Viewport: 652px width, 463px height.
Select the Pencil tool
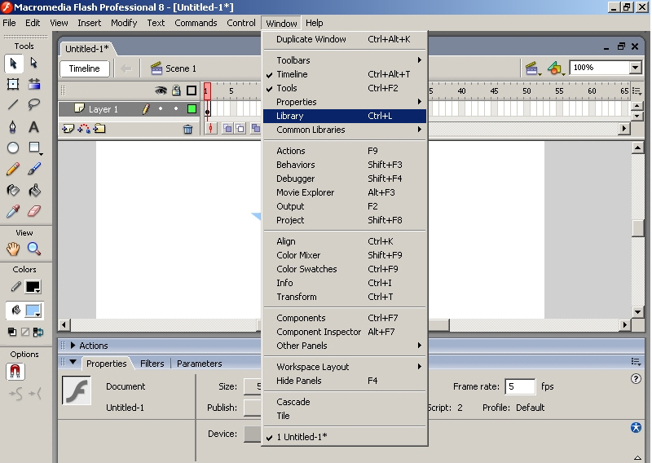pos(13,169)
